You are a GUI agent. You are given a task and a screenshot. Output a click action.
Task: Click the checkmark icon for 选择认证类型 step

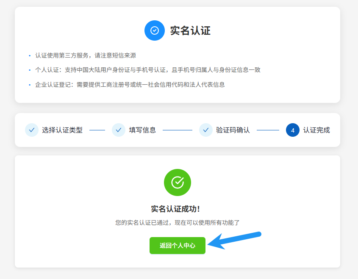32,130
